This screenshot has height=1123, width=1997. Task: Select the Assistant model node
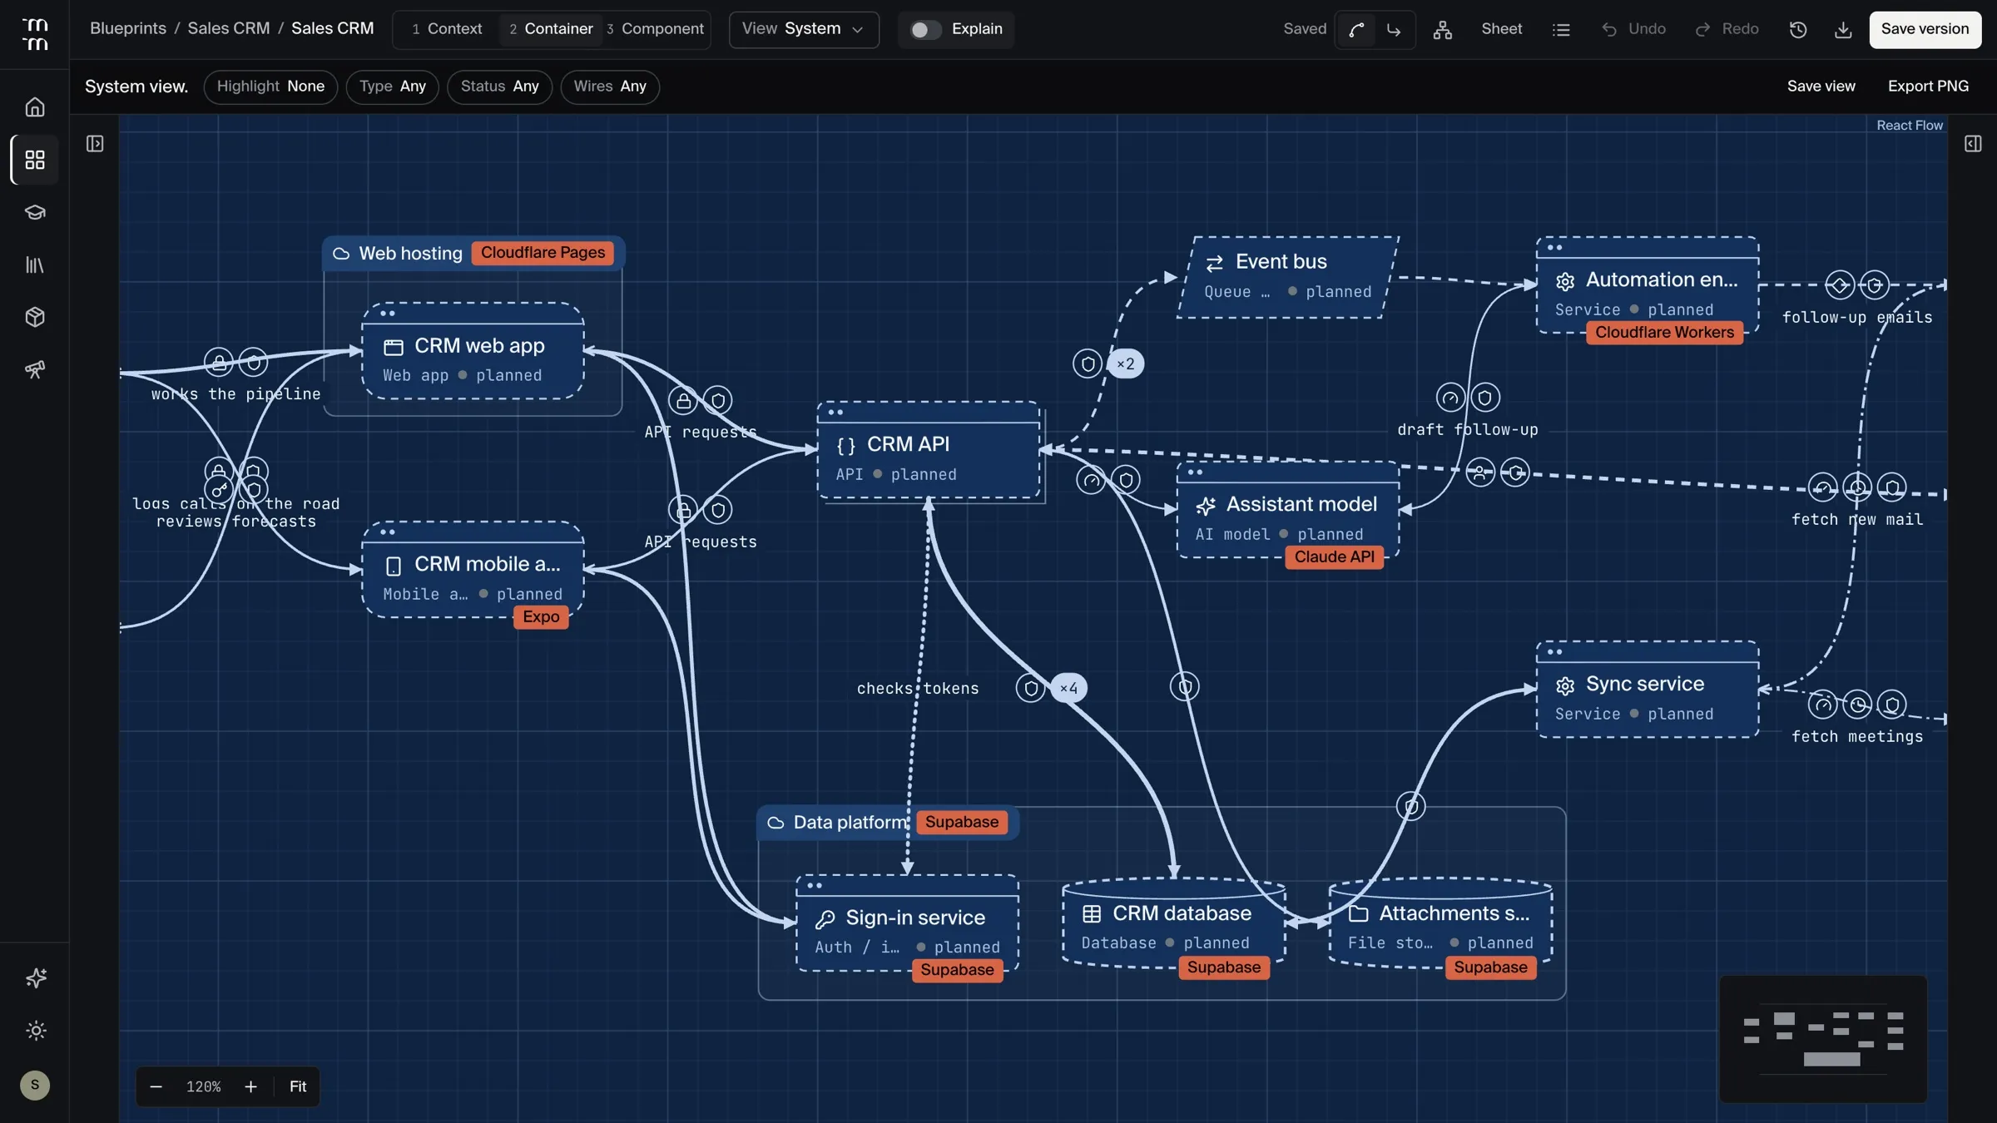(1288, 510)
